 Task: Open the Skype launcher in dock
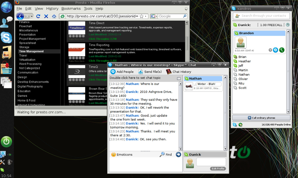click(6, 37)
